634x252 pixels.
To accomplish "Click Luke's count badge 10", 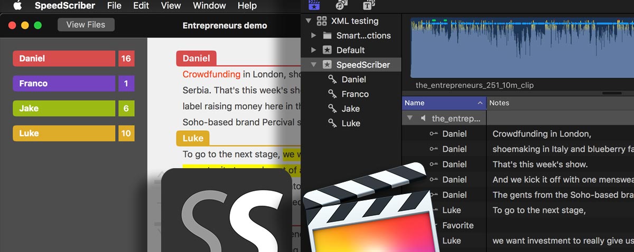I will [126, 133].
